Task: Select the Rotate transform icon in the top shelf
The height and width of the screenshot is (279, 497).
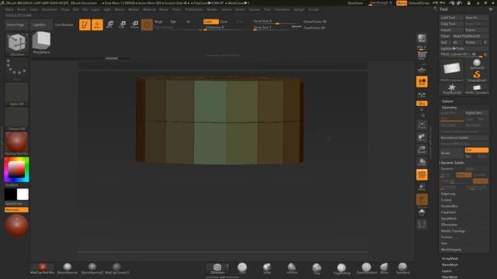Action: [x=134, y=24]
